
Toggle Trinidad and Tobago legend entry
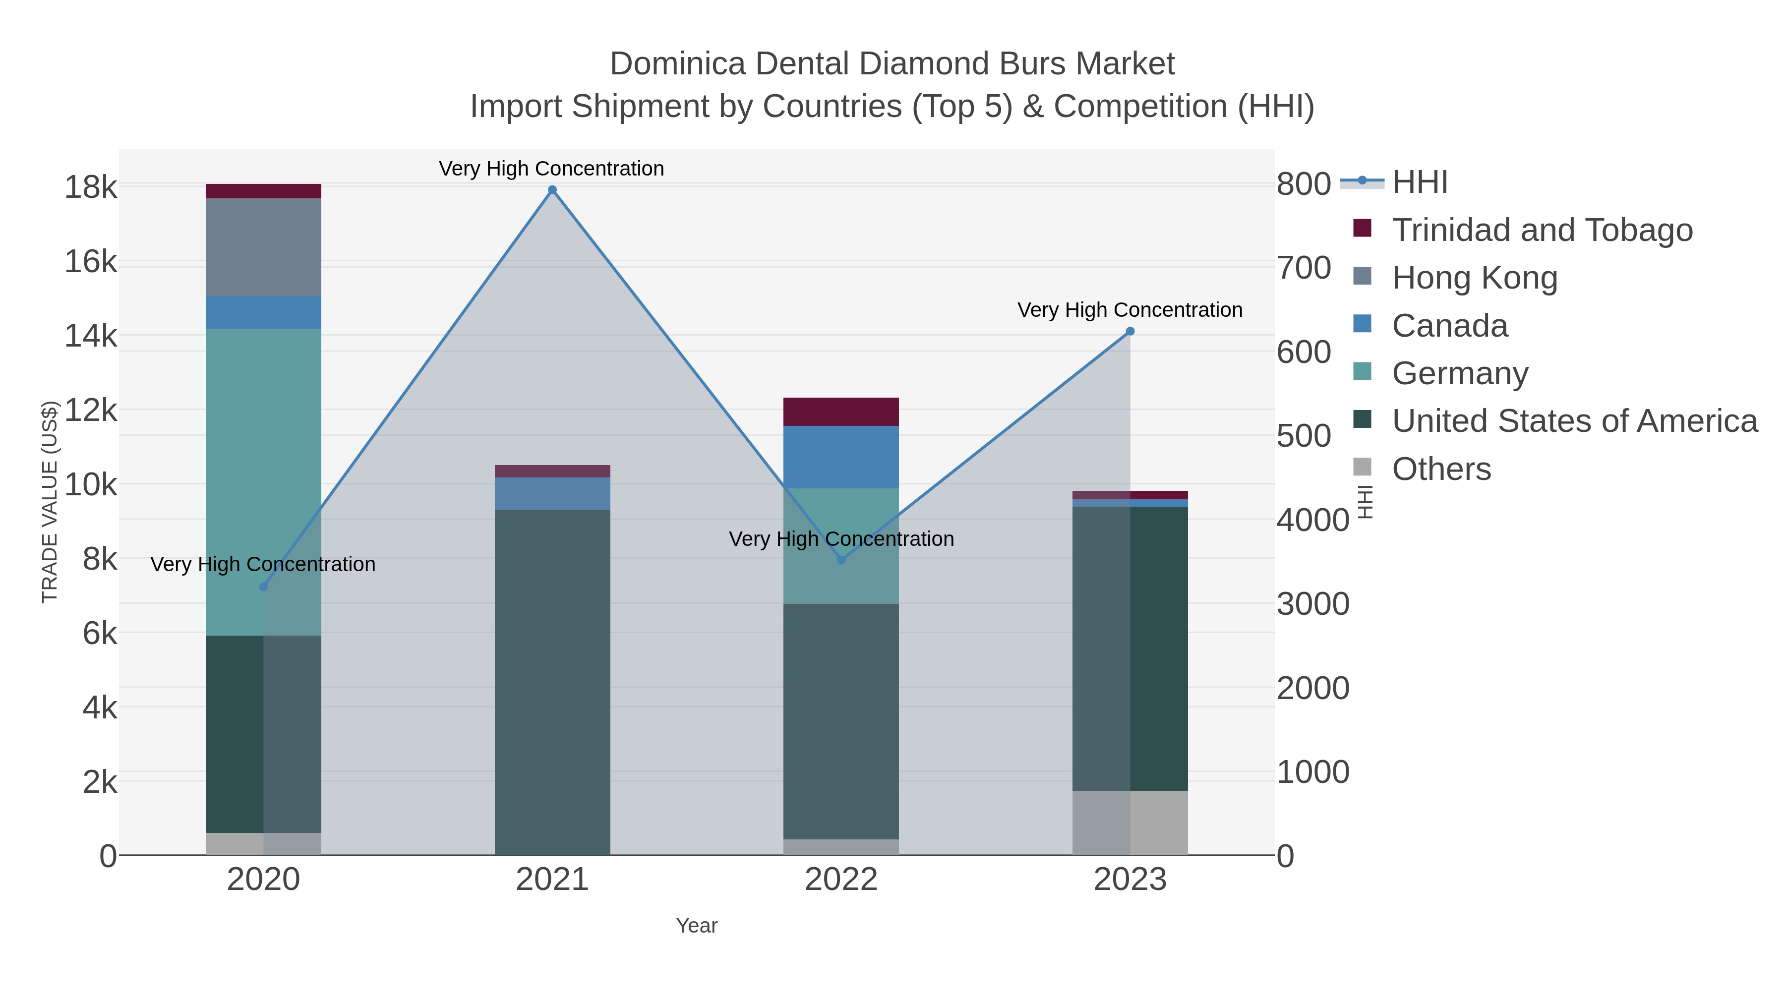1522,230
